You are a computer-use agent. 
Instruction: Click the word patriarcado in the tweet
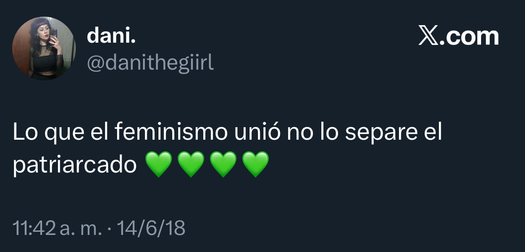pos(75,165)
